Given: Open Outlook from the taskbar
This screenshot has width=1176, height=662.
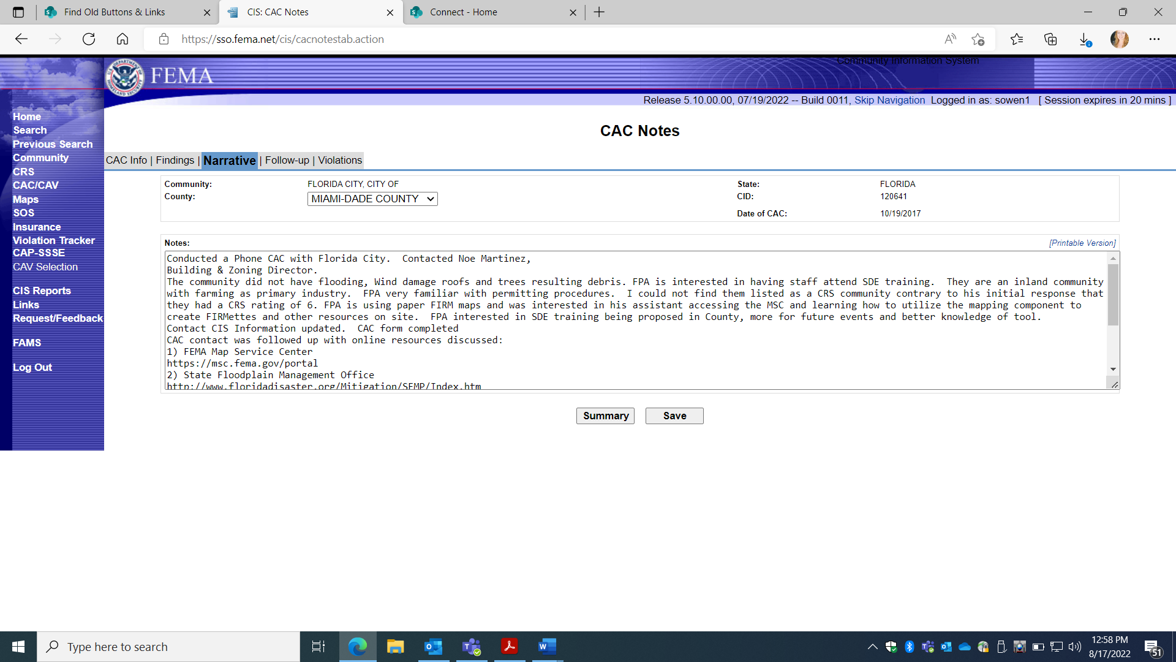Looking at the screenshot, I should click(433, 647).
